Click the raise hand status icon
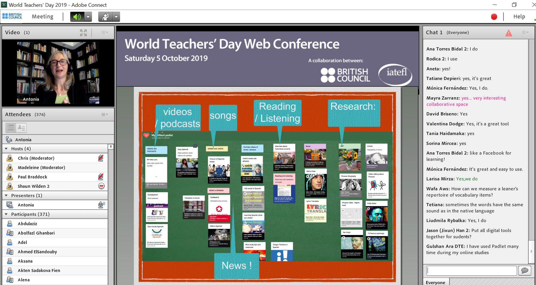This screenshot has width=536, height=285. click(x=105, y=17)
